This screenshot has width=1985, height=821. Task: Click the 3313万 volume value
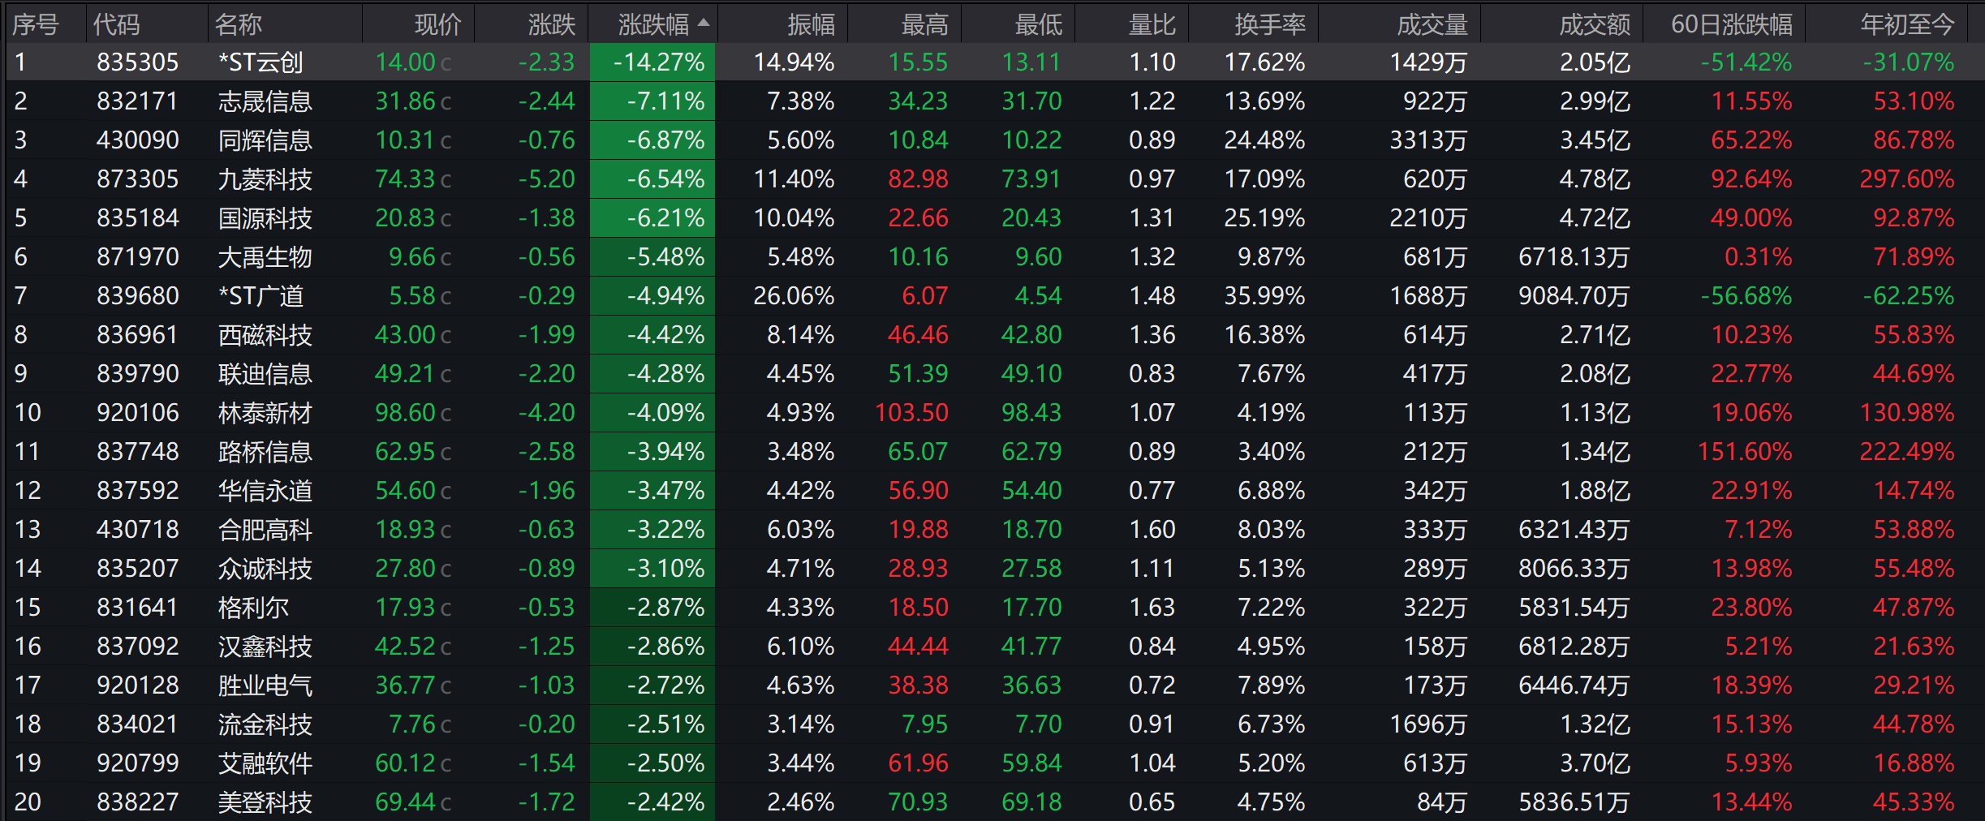(1428, 140)
